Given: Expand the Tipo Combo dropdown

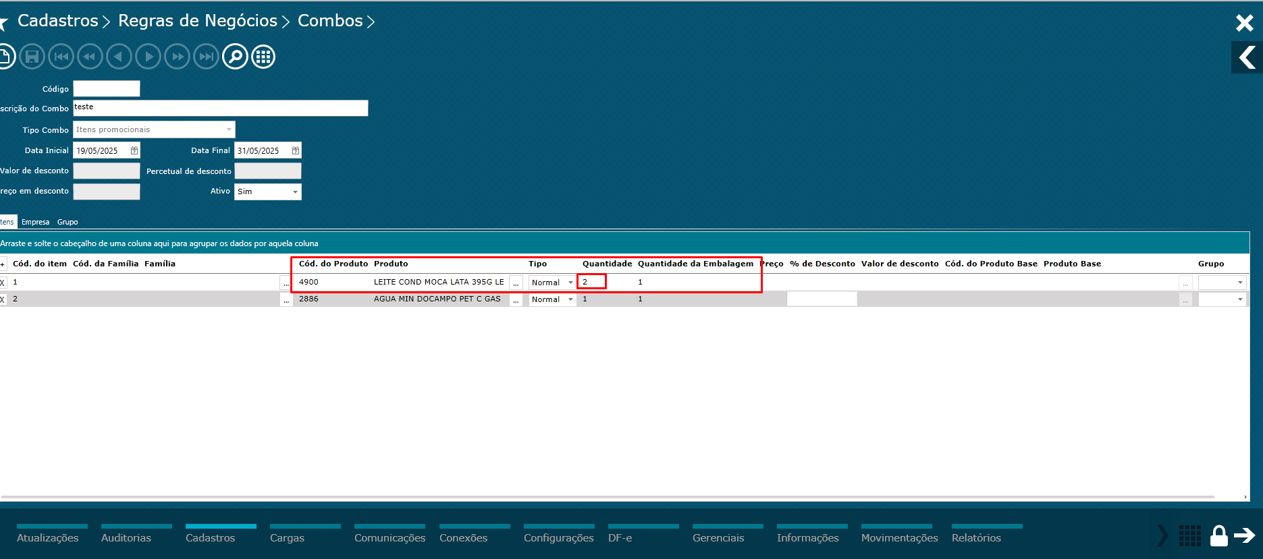Looking at the screenshot, I should tap(229, 129).
